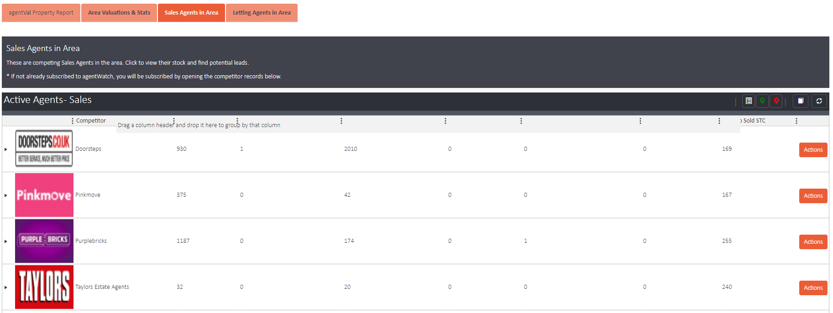Screen dimensions: 833x313
Task: Open the Area Valuations & Stats tab
Action: (119, 13)
